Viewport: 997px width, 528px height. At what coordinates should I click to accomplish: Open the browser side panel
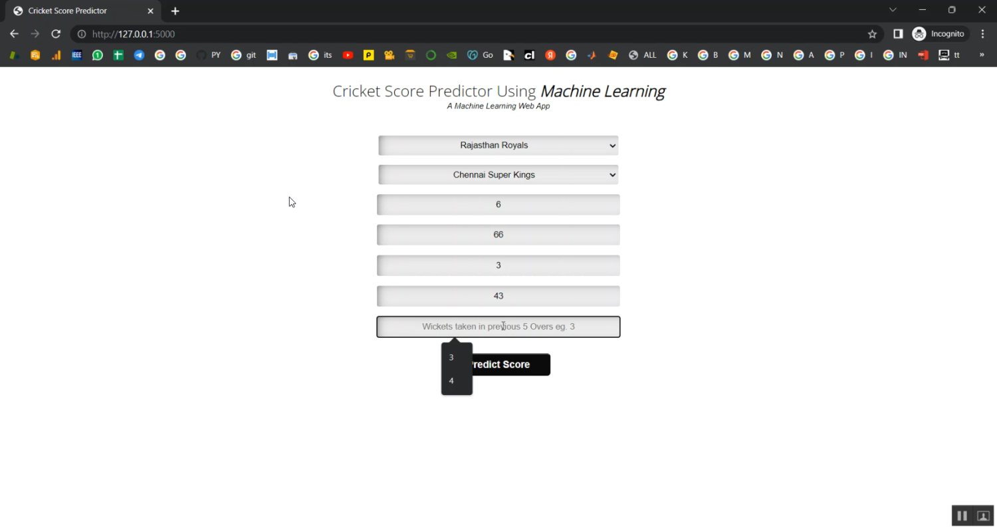coord(898,34)
